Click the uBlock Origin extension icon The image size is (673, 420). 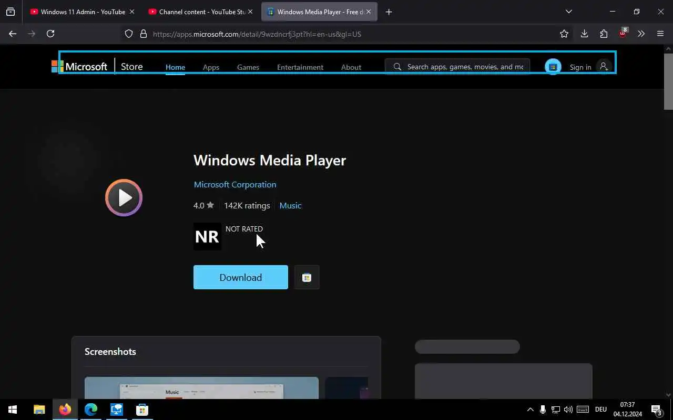coord(623,33)
